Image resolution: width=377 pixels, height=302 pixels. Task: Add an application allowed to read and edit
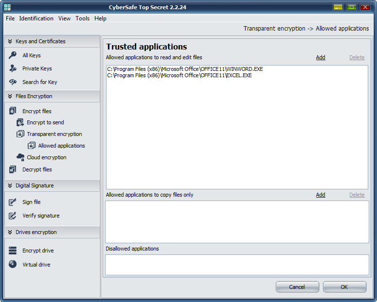[321, 57]
